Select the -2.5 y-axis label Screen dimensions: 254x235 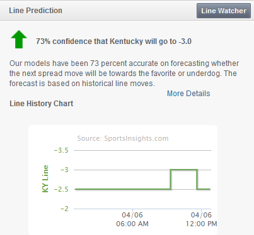coord(61,189)
